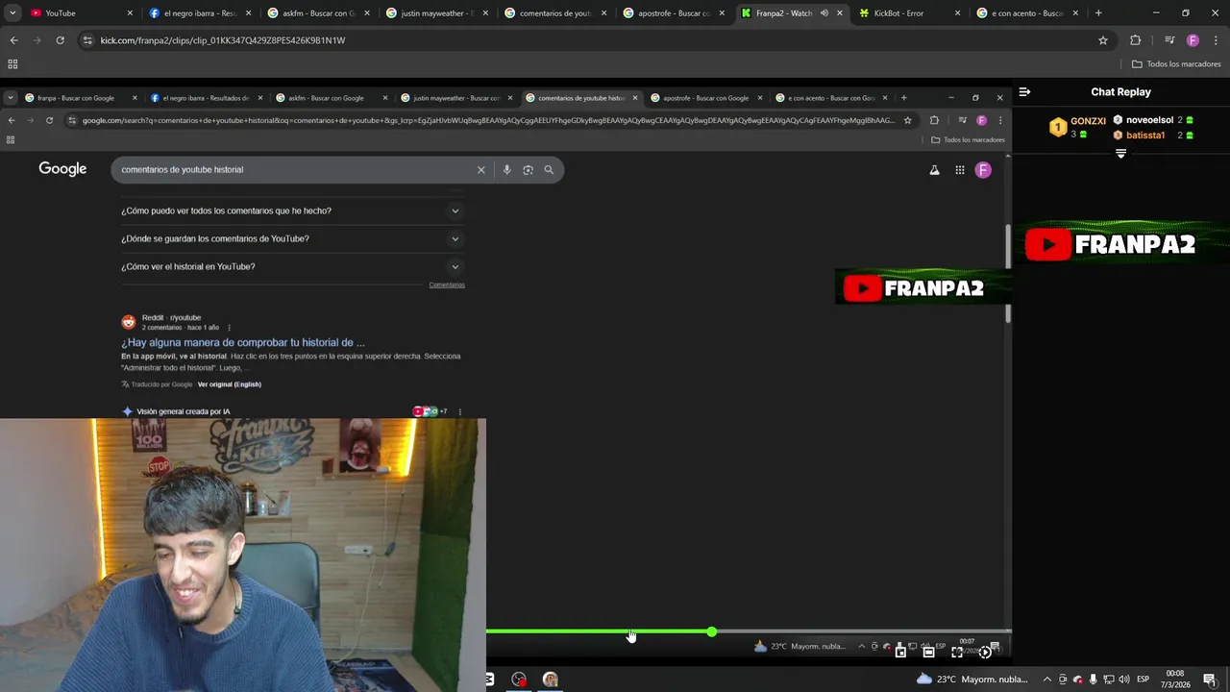Open playback speed settings in the Kick player
The image size is (1230, 692).
click(x=985, y=652)
